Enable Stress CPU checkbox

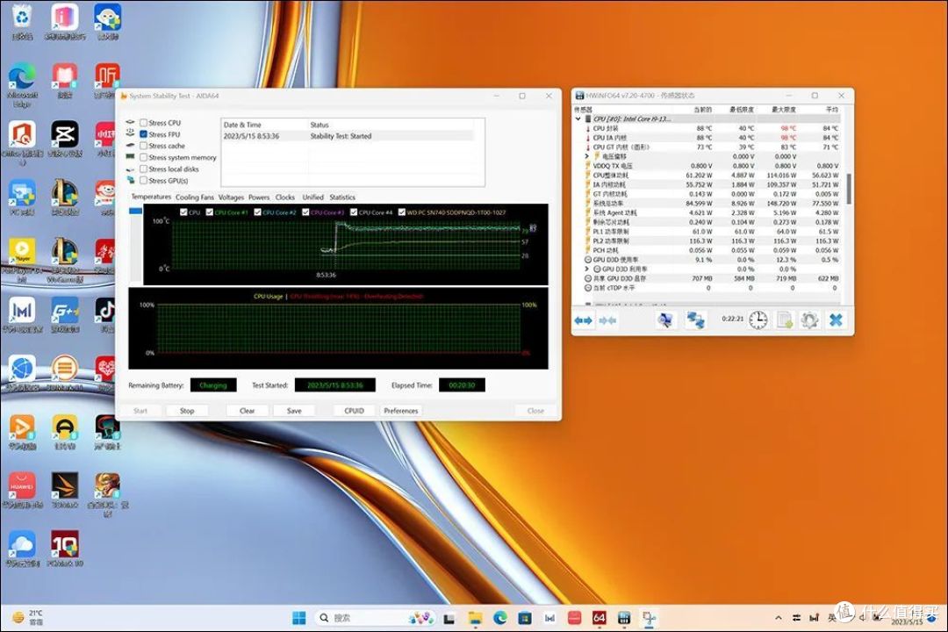tap(144, 123)
